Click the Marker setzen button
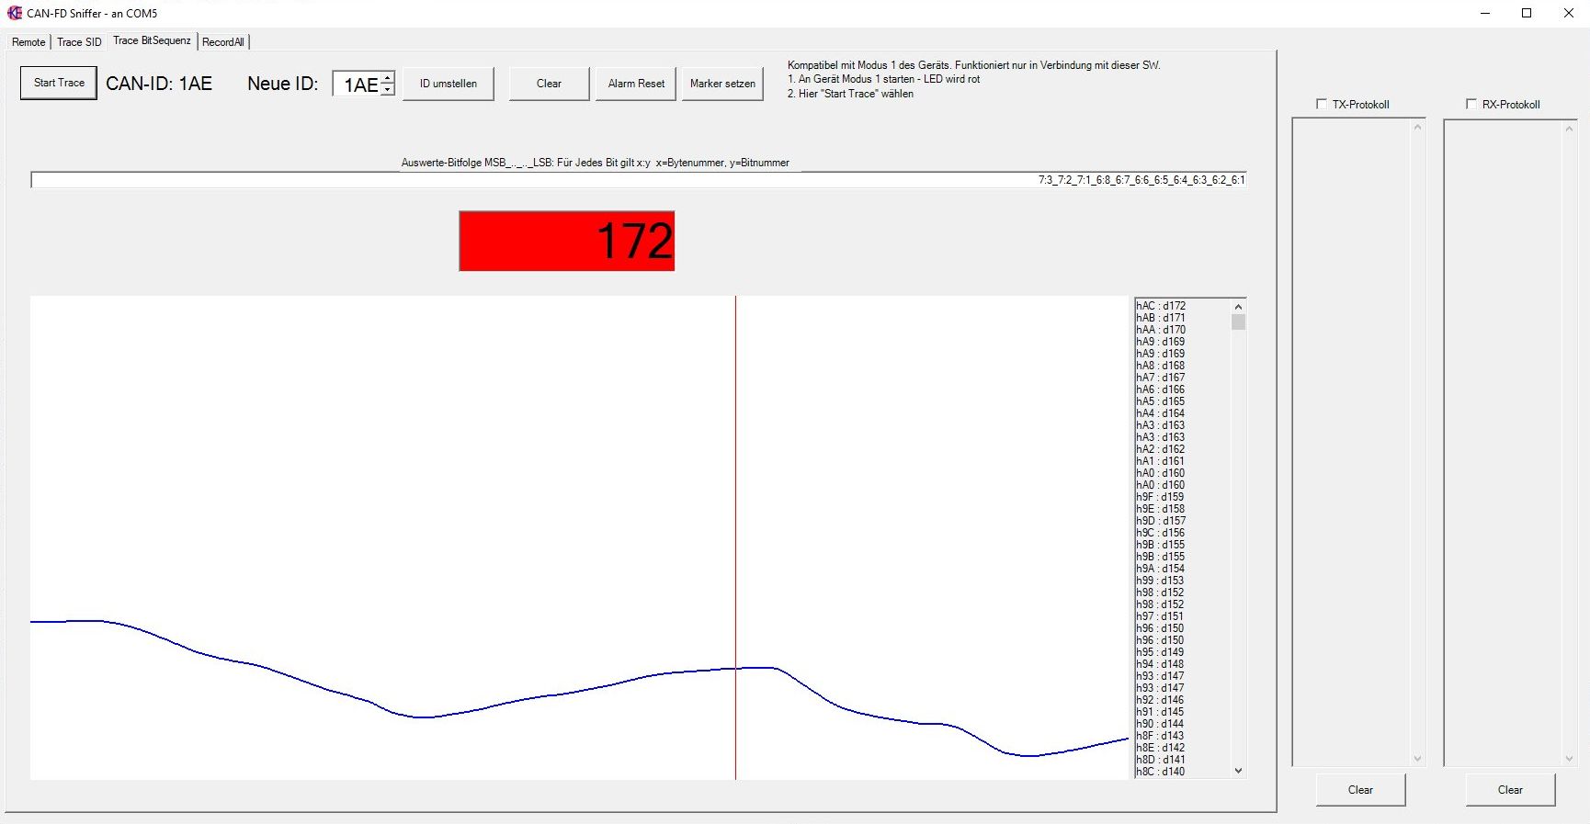The image size is (1590, 824). (x=722, y=84)
